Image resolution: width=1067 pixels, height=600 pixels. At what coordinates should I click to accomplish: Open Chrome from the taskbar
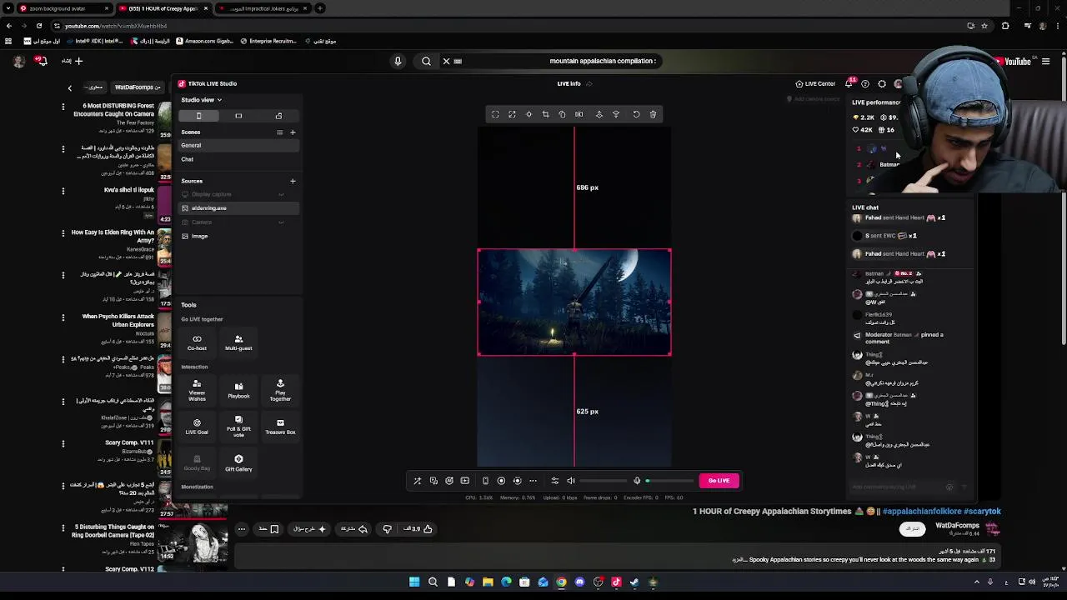[x=561, y=582]
